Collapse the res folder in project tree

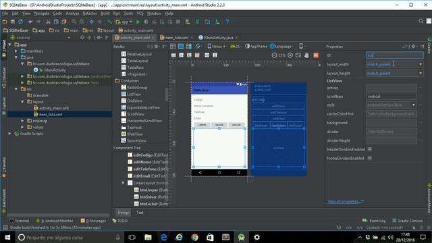(x=16, y=89)
